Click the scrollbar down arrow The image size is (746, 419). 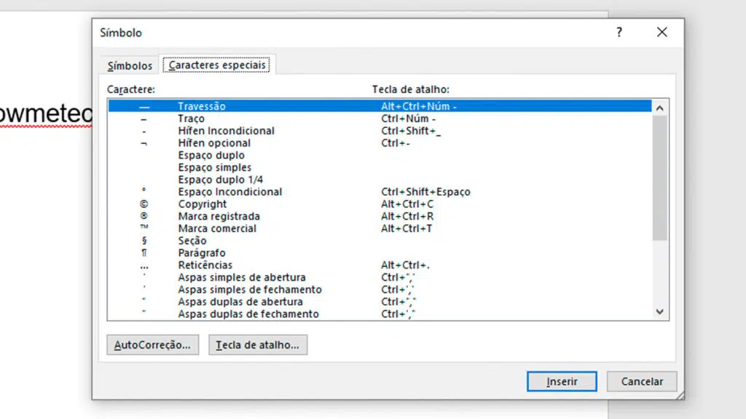[x=659, y=311]
